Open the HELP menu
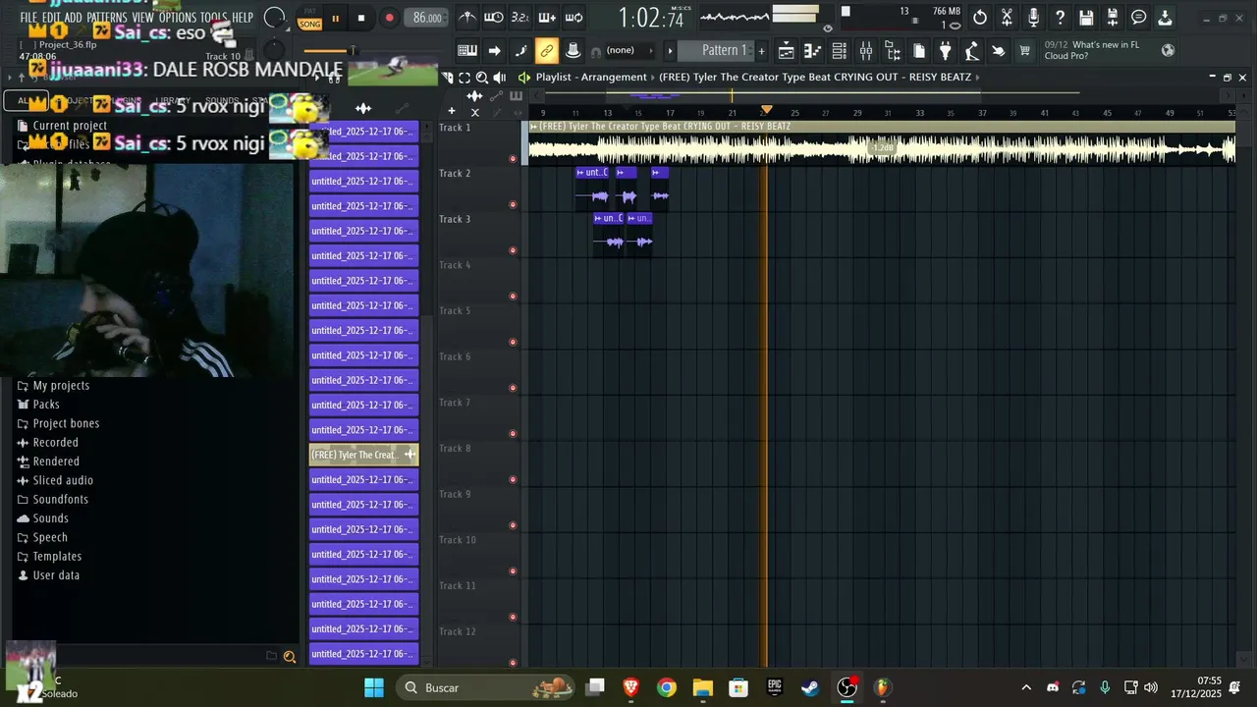This screenshot has height=707, width=1257. pyautogui.click(x=243, y=18)
